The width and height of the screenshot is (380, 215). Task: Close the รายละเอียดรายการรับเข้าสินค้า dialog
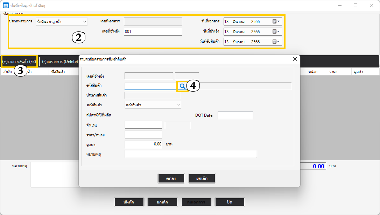[295, 59]
